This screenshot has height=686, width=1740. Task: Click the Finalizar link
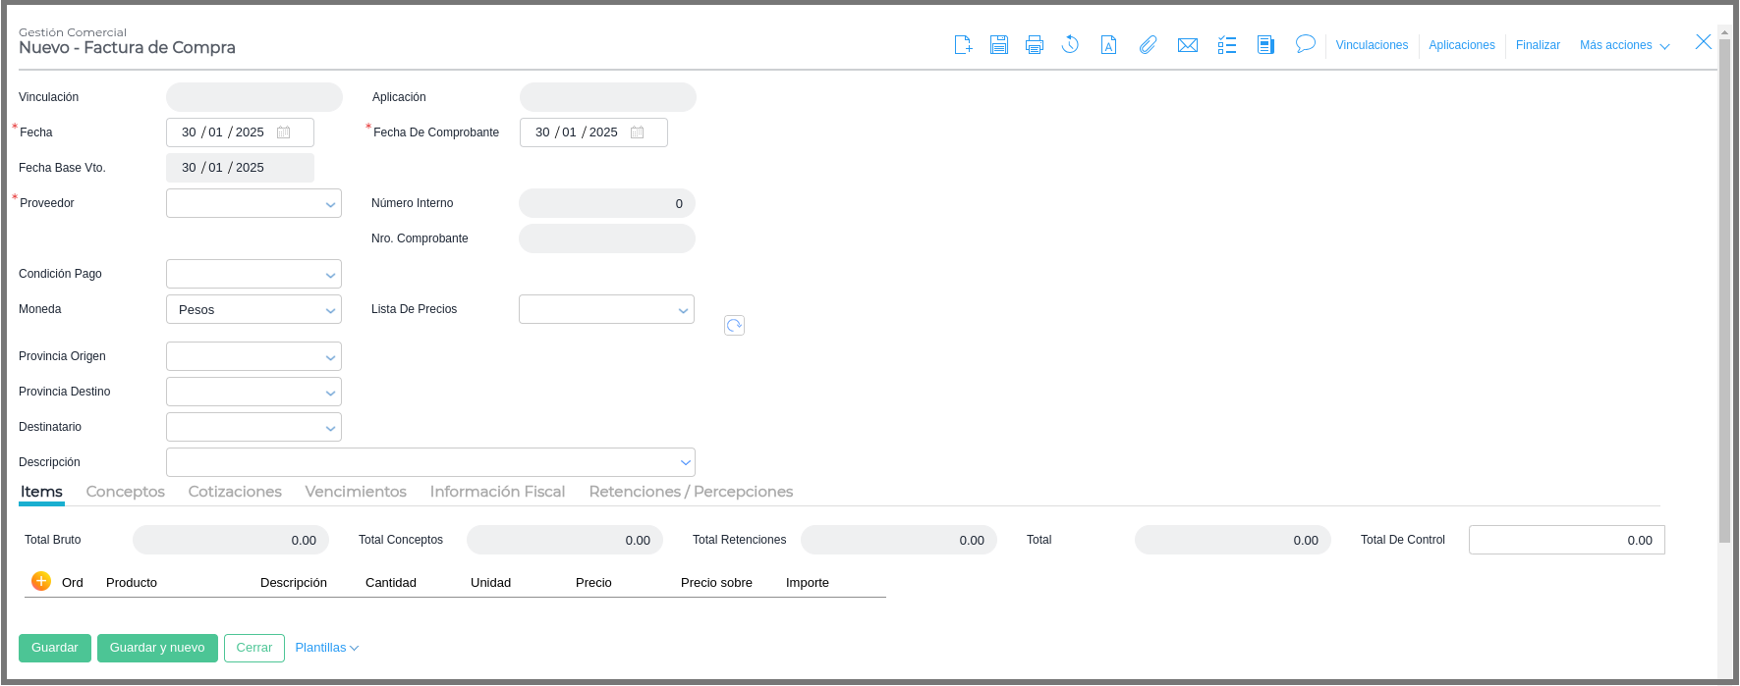(x=1538, y=45)
